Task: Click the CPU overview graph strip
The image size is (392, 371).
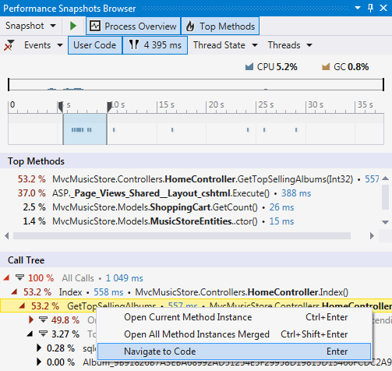Action: tap(196, 84)
